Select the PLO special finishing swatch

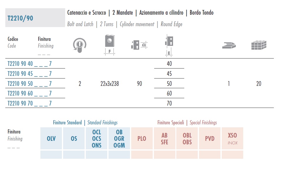[x=142, y=138]
